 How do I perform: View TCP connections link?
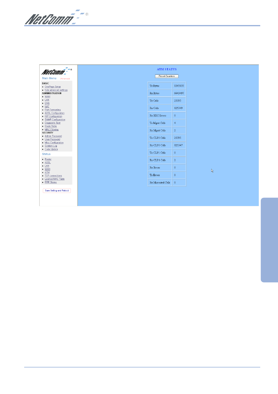click(x=53, y=176)
